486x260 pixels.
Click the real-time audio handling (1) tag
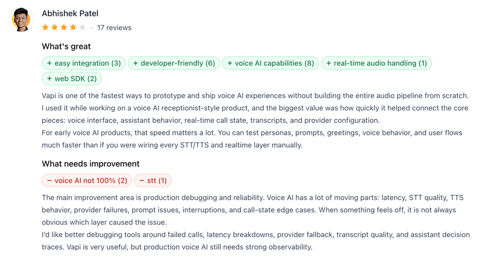click(x=376, y=63)
